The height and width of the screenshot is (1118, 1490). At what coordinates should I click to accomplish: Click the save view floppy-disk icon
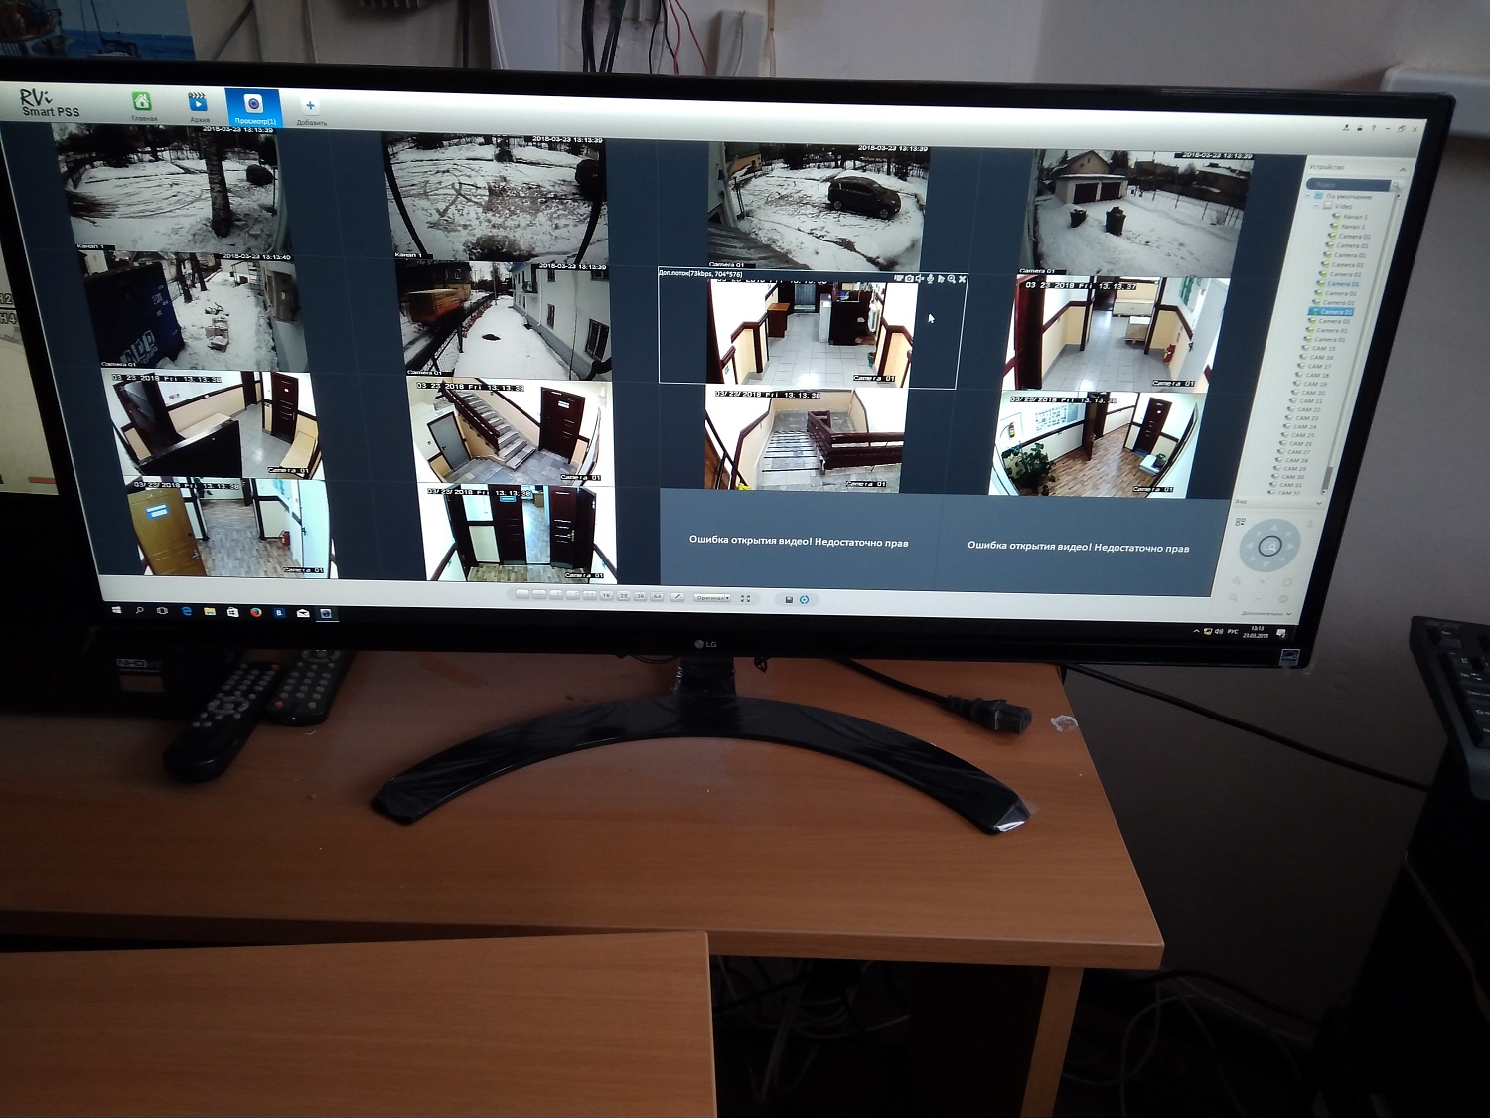click(x=789, y=599)
